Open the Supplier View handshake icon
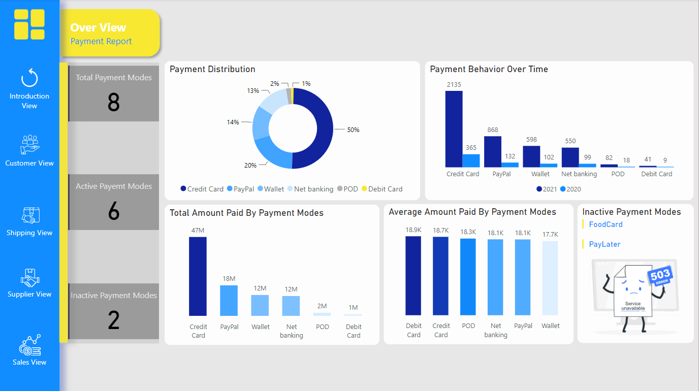Screen dimensions: 699x391 [x=29, y=277]
